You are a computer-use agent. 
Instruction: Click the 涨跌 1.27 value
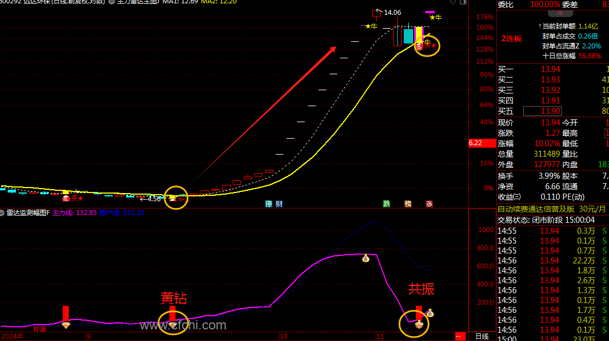pyautogui.click(x=553, y=133)
